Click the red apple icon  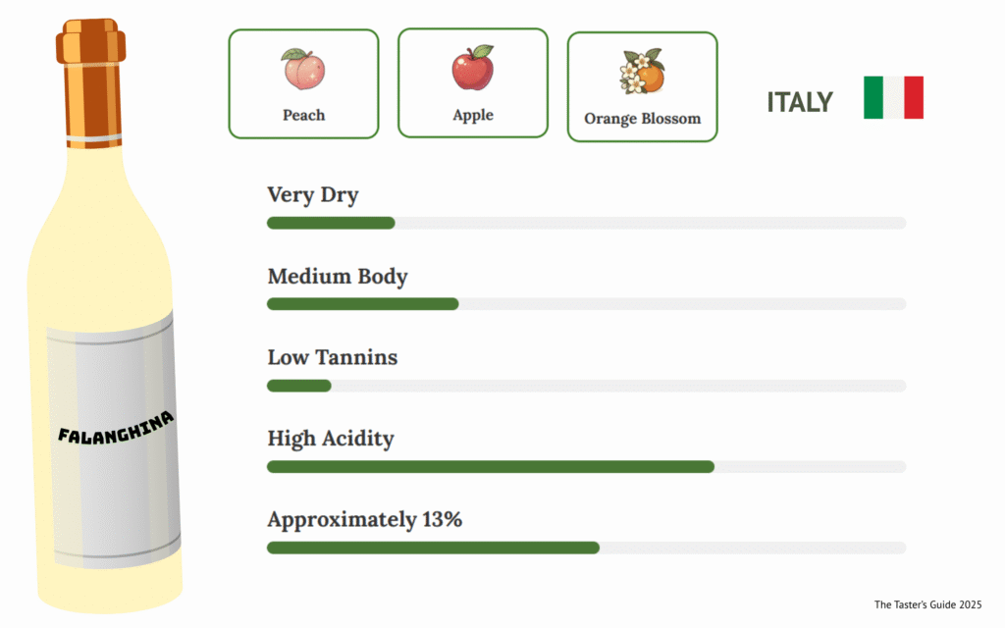[472, 69]
